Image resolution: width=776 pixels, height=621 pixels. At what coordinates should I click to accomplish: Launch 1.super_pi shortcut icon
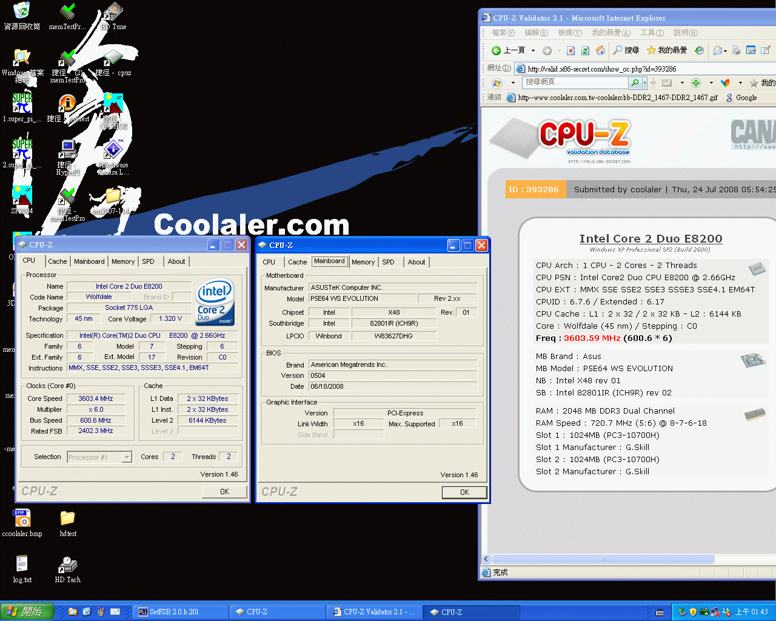22,104
